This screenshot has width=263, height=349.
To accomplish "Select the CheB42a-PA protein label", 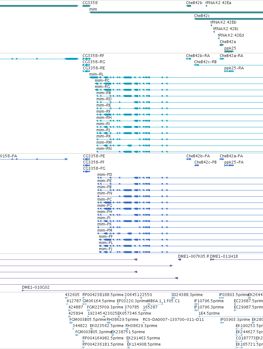I will [231, 156].
